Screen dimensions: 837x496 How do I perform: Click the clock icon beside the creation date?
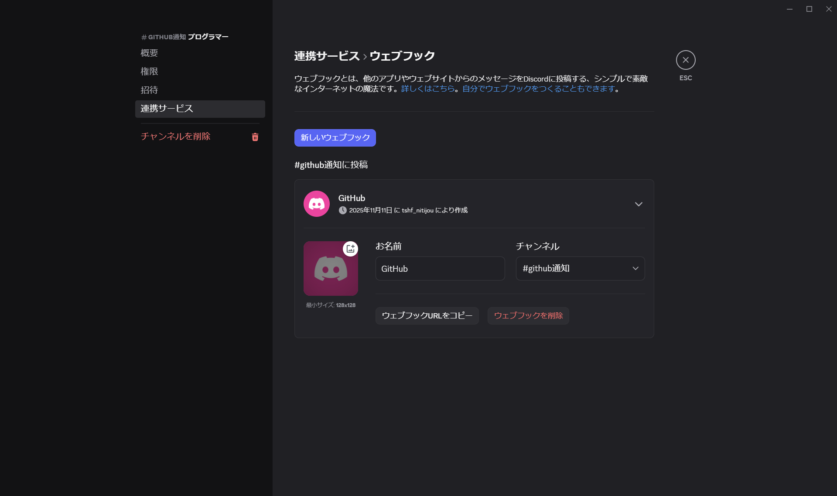[343, 210]
